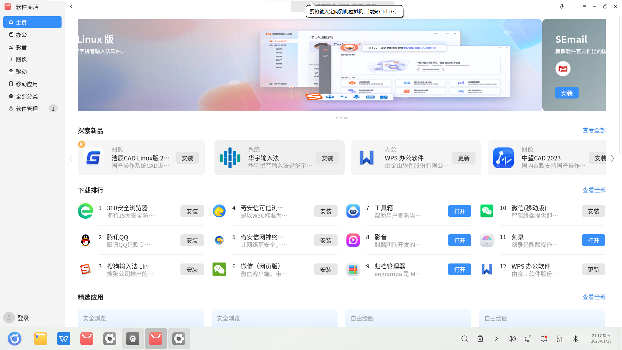Switch to the 主页 section
This screenshot has height=350, width=622.
(x=22, y=22)
